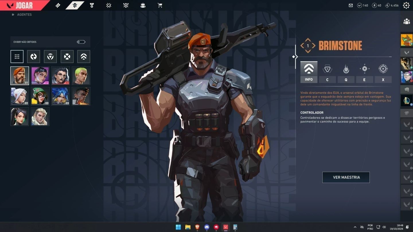Open the fox avatar friend in sidebar
This screenshot has height=232, width=413.
(x=407, y=40)
